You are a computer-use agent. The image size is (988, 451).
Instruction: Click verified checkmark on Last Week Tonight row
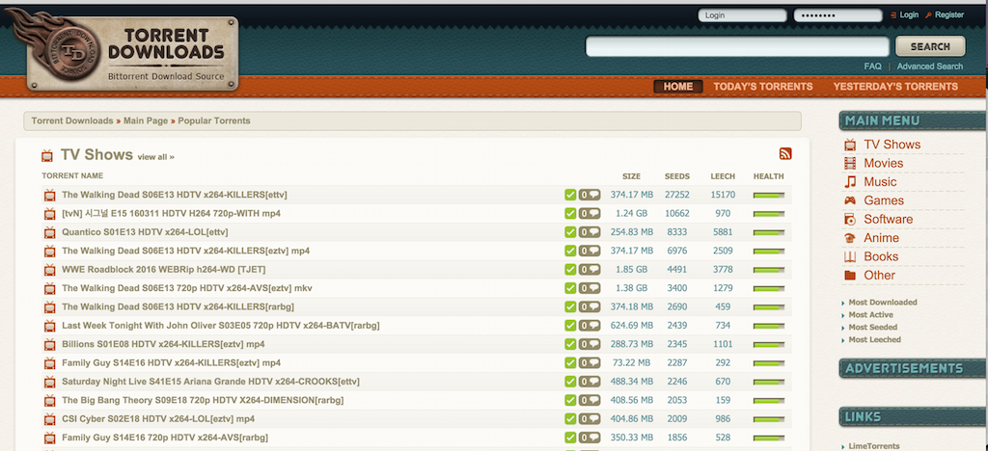[x=570, y=325]
